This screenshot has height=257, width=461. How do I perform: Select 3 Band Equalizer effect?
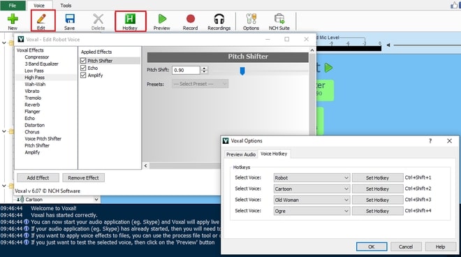click(x=41, y=64)
